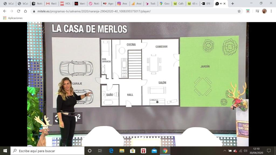Open a new tab with plus
Viewport: 276px width, 155px height.
233,3
